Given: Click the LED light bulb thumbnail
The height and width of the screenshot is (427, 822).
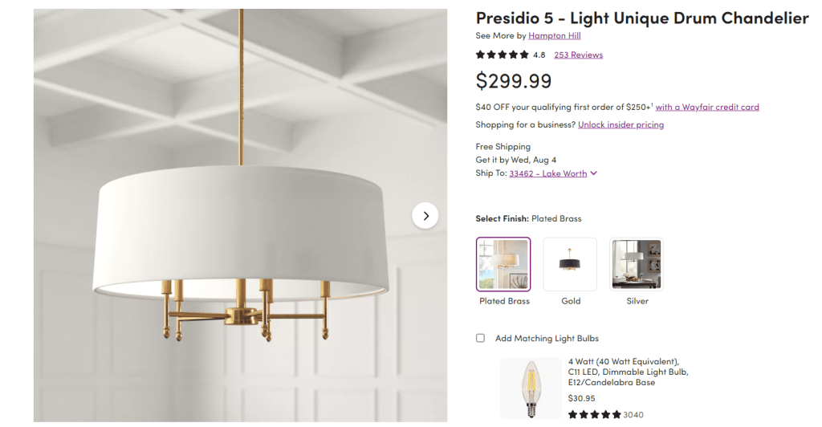Looking at the screenshot, I should [x=531, y=388].
